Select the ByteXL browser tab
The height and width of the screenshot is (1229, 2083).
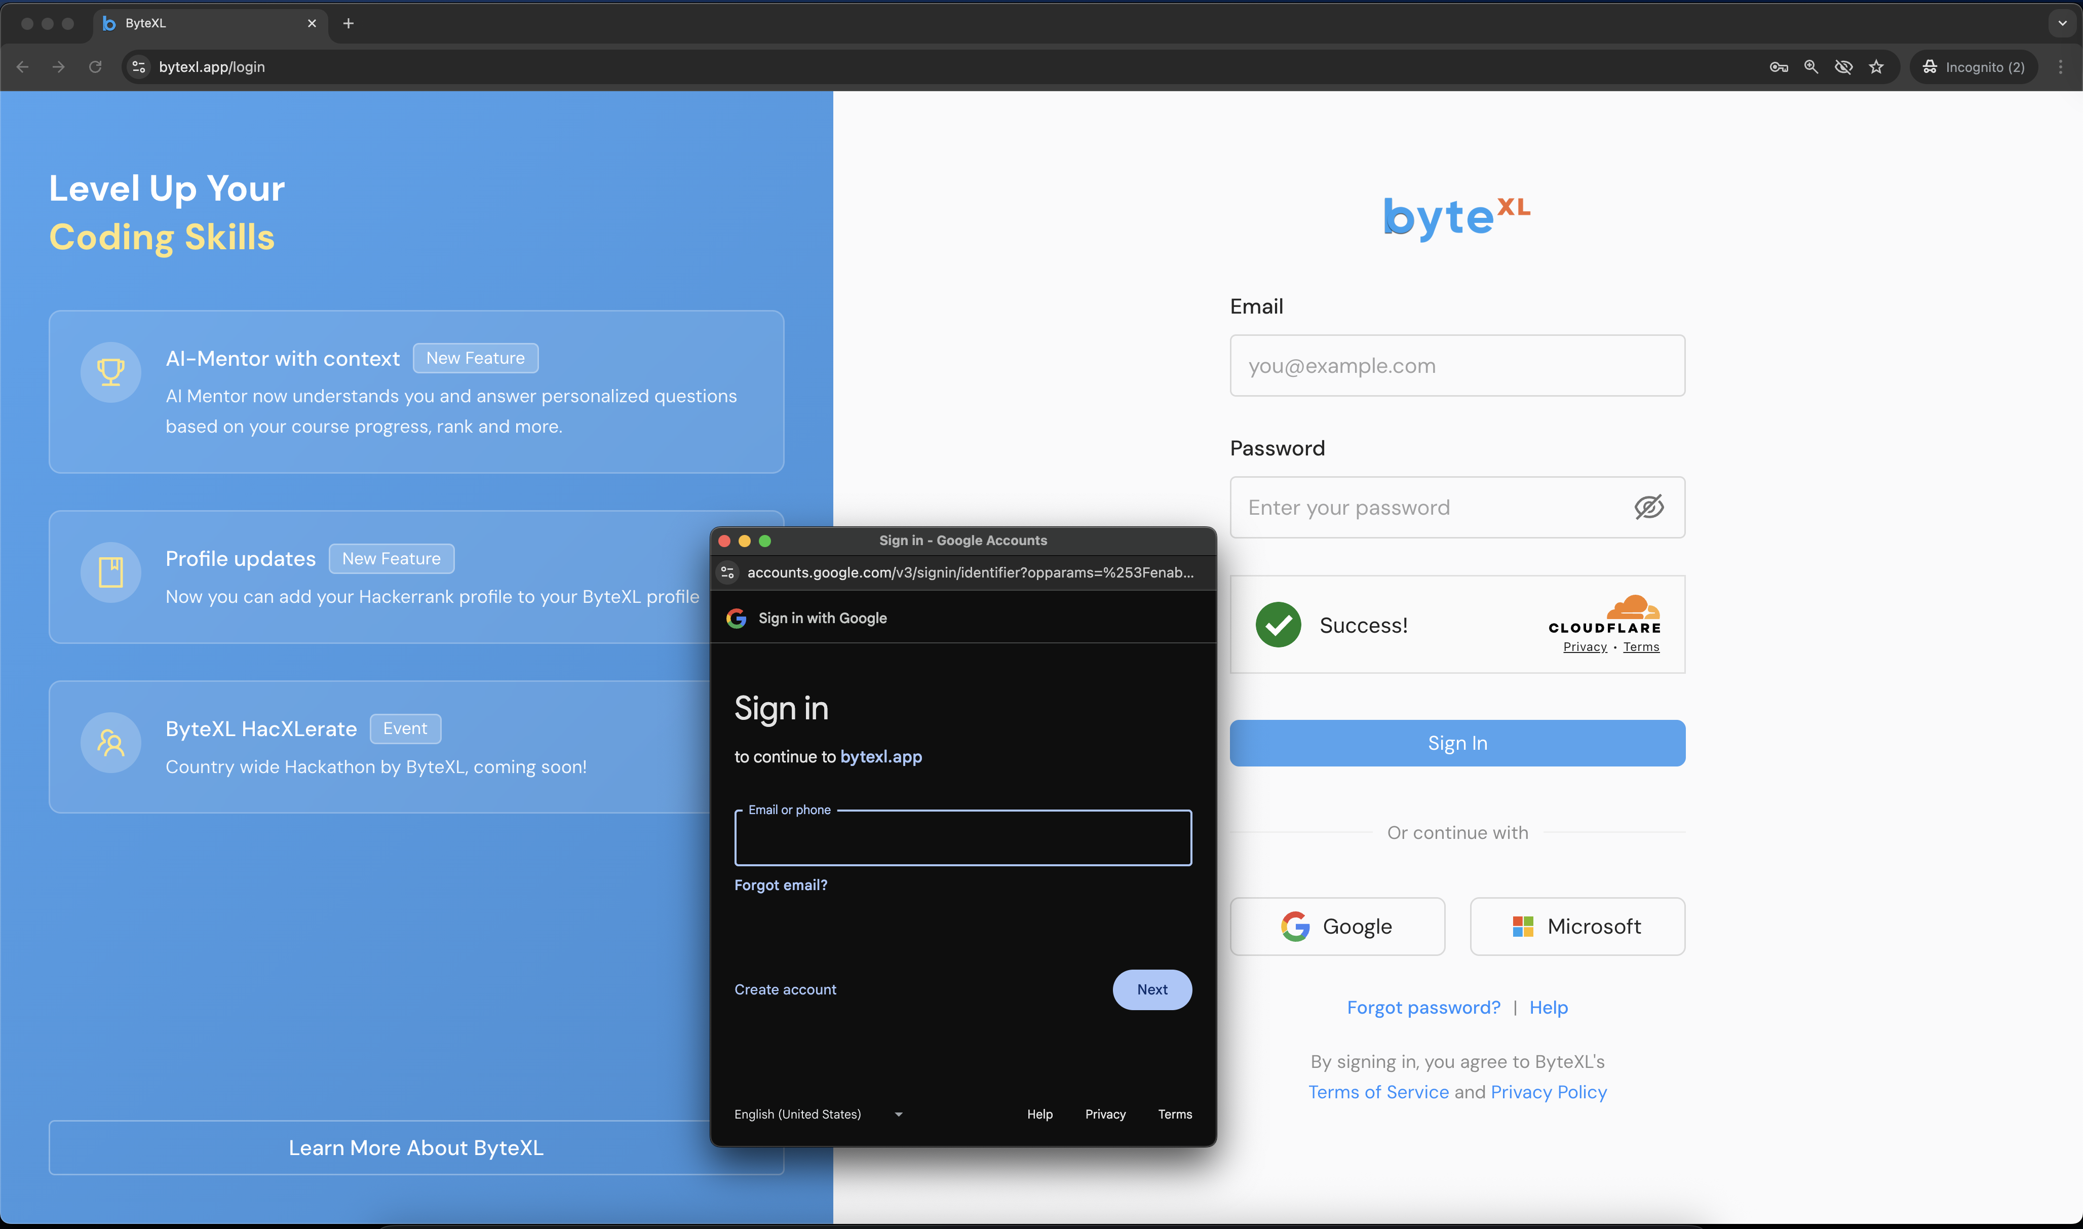coord(199,23)
